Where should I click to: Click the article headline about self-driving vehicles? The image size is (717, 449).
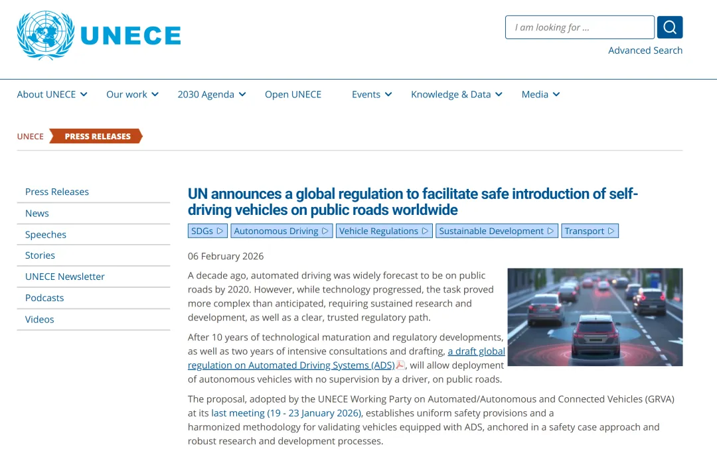[413, 202]
